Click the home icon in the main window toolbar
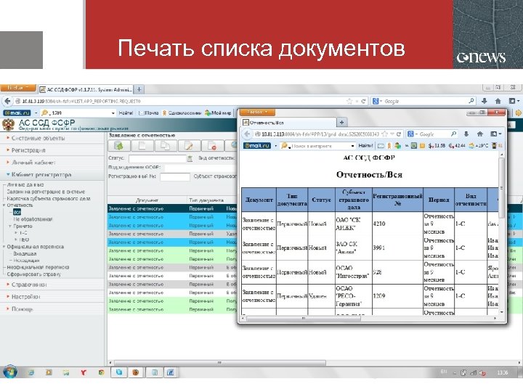Viewport: 523px width, 392px height. (x=498, y=101)
